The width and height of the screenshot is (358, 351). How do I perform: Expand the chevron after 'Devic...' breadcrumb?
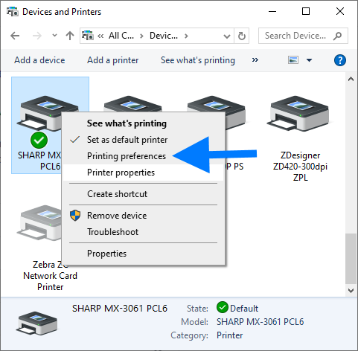186,36
